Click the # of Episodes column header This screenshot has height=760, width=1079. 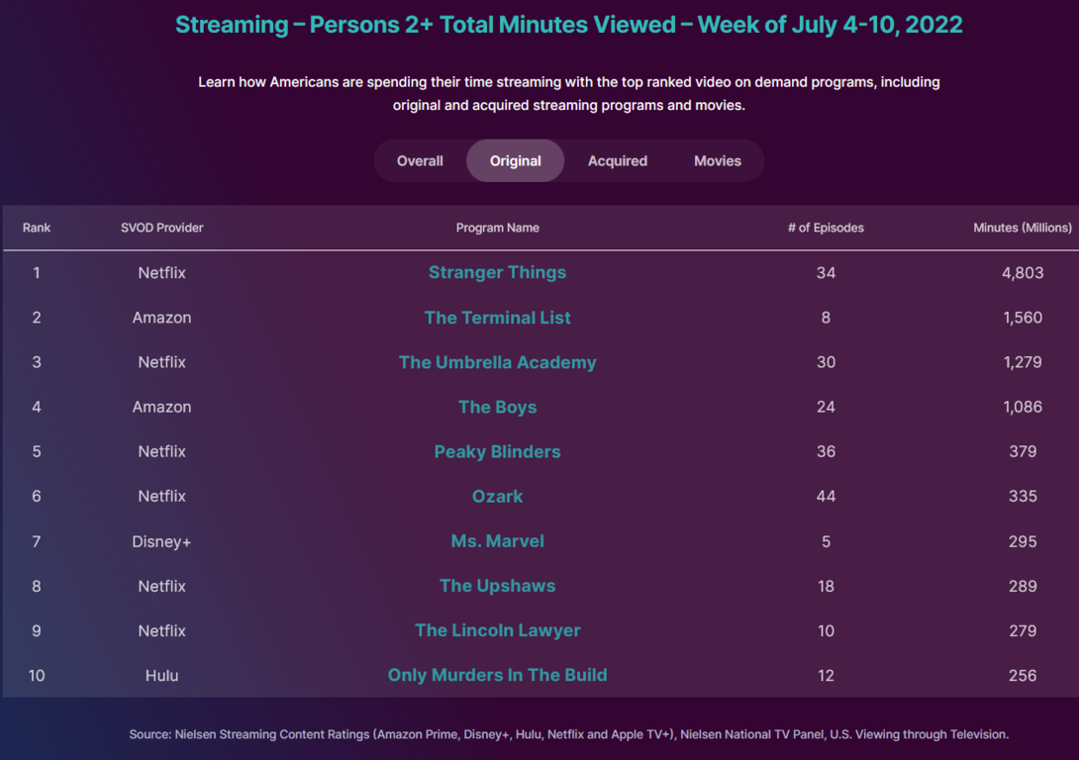tap(826, 228)
